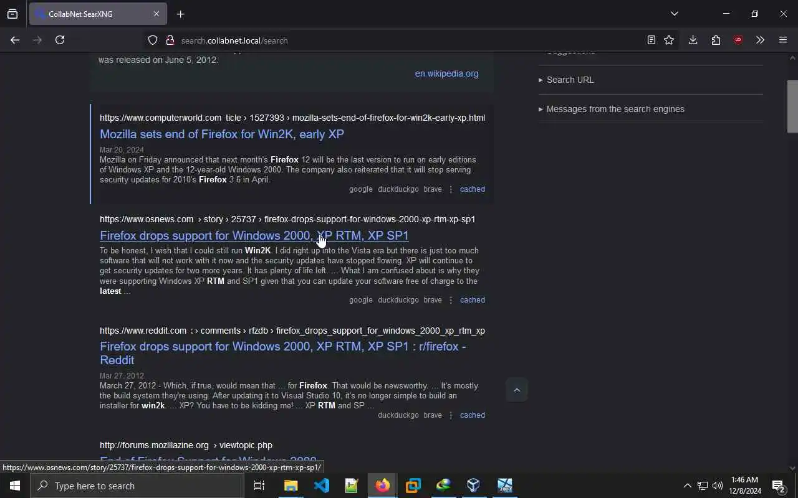Image resolution: width=798 pixels, height=498 pixels.
Task: Open cached version of osnews result
Action: pyautogui.click(x=473, y=300)
